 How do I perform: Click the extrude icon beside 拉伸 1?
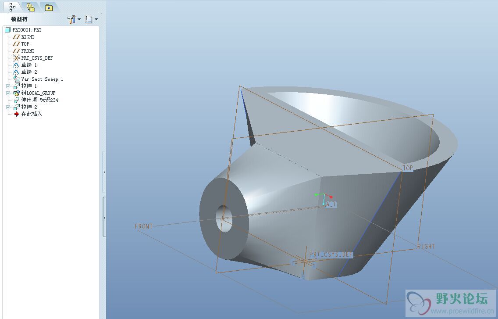pos(17,86)
